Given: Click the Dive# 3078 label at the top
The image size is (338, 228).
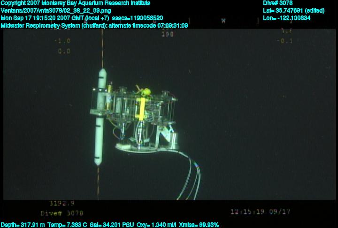Looking at the screenshot, I should [277, 3].
